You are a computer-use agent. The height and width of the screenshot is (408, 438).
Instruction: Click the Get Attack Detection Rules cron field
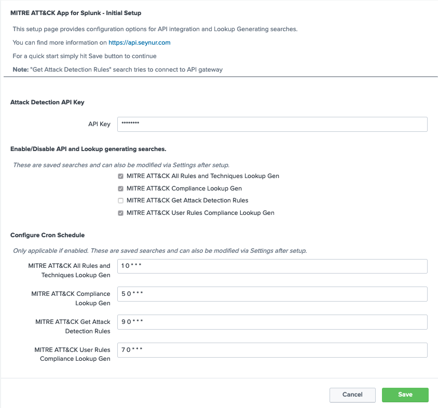(272, 322)
